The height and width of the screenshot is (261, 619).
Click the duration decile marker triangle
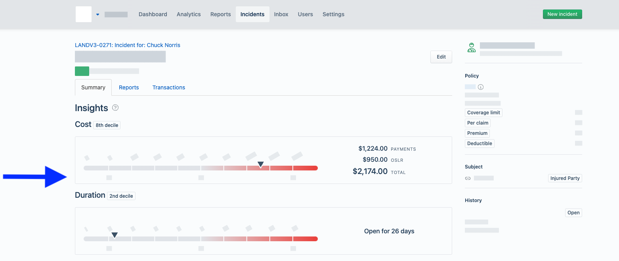coord(115,235)
